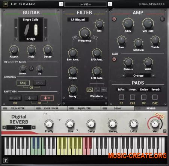
Task: Select previous pickup position lower left arrow
Action: (x=16, y=39)
